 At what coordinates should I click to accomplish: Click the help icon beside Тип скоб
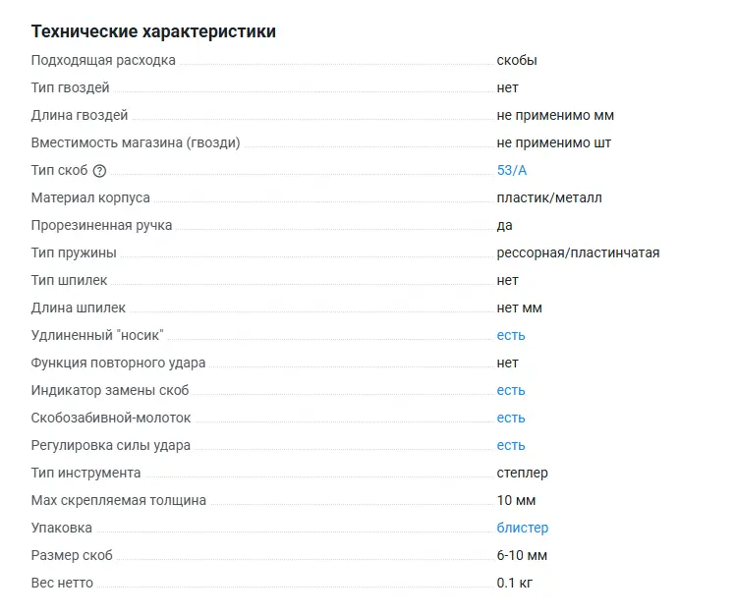click(x=99, y=171)
